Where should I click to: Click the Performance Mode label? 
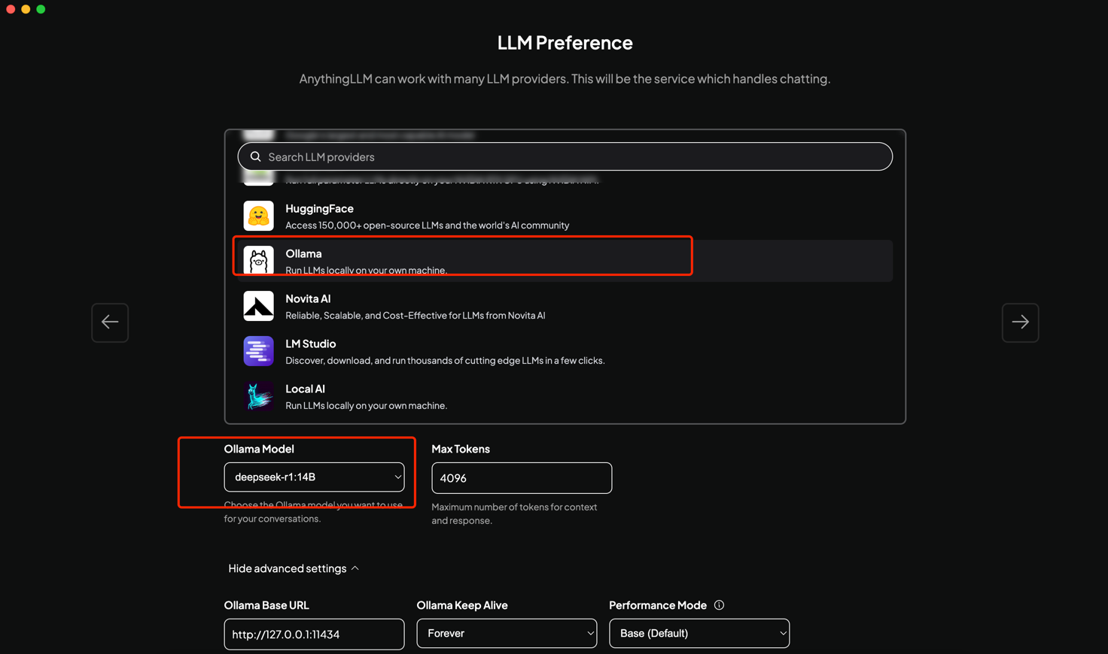pyautogui.click(x=658, y=605)
